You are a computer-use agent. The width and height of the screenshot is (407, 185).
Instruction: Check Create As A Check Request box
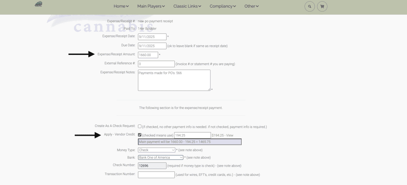140,127
